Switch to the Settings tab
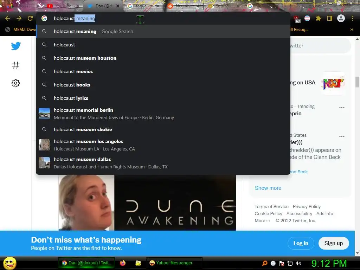This screenshot has width=360, height=270. coord(223,6)
